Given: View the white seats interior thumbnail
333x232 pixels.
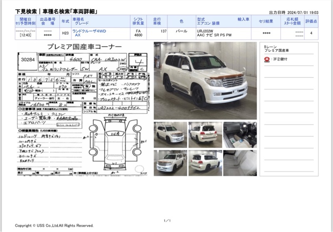Looking at the screenshot, I should (240, 163).
